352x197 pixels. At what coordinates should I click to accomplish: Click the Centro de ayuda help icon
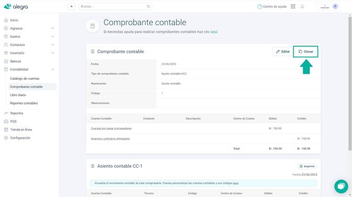coord(260,6)
